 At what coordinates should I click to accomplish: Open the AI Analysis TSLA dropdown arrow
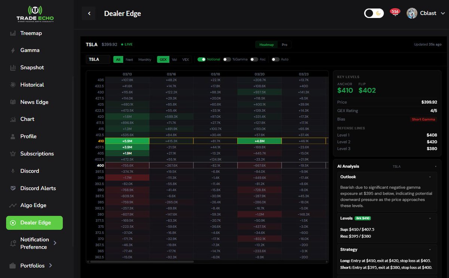tap(436, 167)
